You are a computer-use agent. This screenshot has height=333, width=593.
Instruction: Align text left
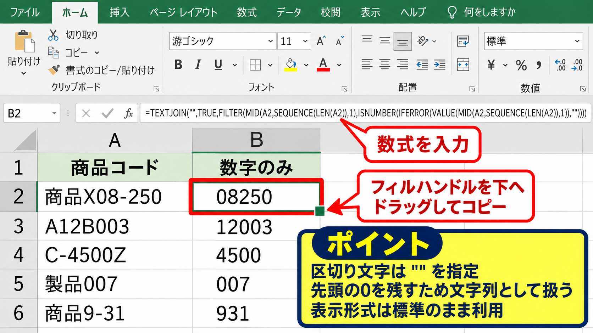367,64
